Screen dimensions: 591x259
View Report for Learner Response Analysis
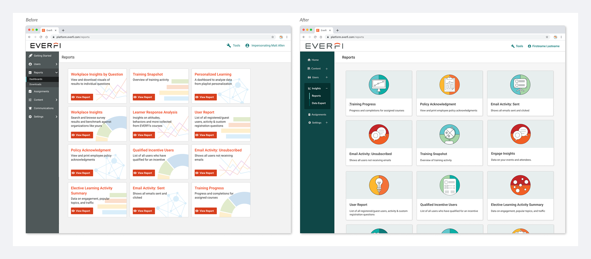(x=144, y=135)
